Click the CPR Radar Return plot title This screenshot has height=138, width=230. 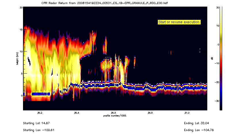(x=105, y=3)
